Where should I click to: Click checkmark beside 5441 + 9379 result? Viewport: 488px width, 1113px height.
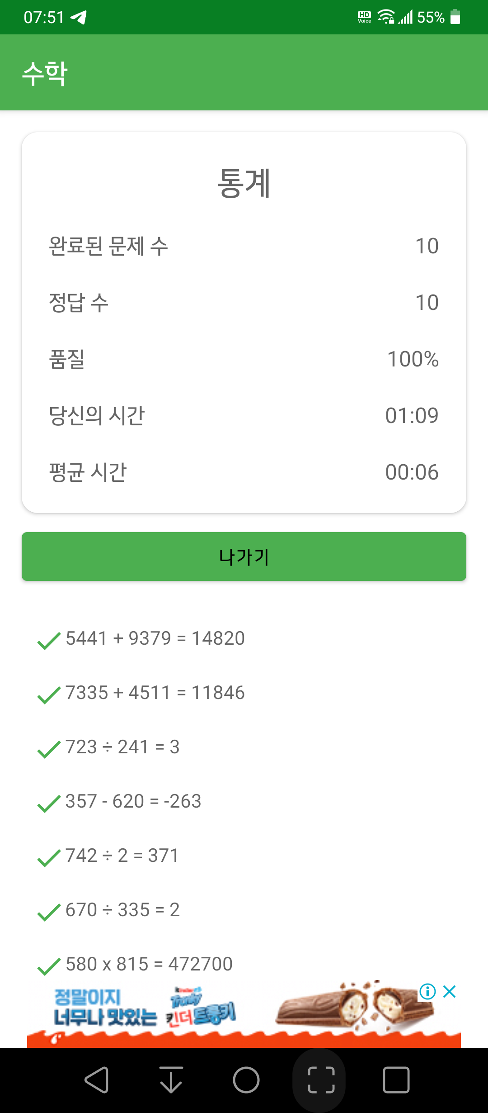click(x=49, y=640)
